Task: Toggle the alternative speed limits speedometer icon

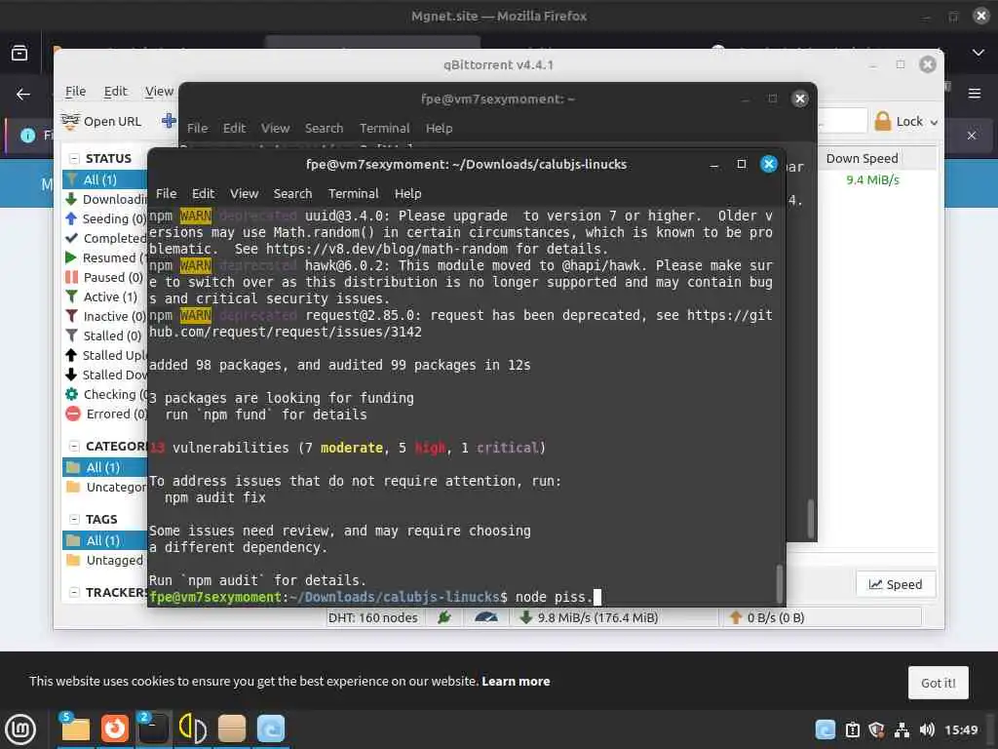Action: tap(486, 617)
